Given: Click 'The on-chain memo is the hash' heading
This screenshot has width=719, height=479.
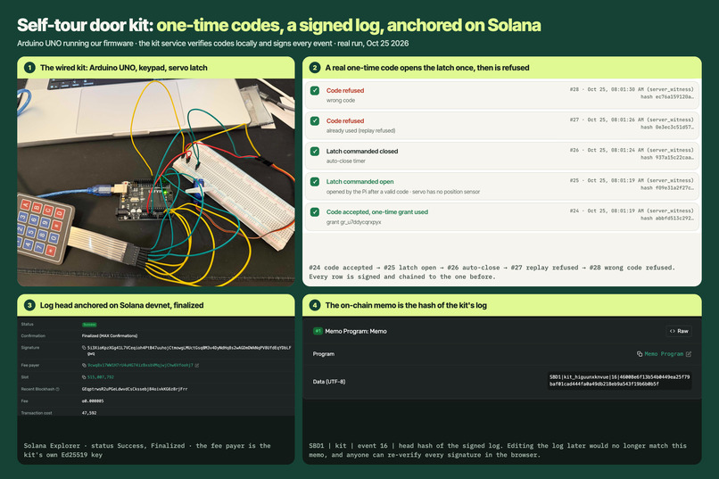Looking at the screenshot, I should tap(406, 305).
